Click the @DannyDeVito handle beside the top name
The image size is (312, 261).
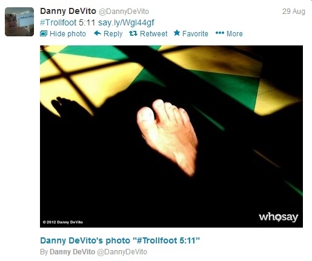point(124,12)
